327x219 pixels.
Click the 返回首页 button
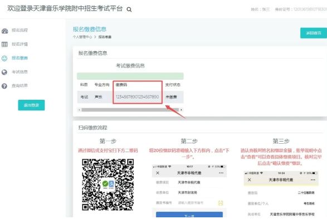pos(314,33)
